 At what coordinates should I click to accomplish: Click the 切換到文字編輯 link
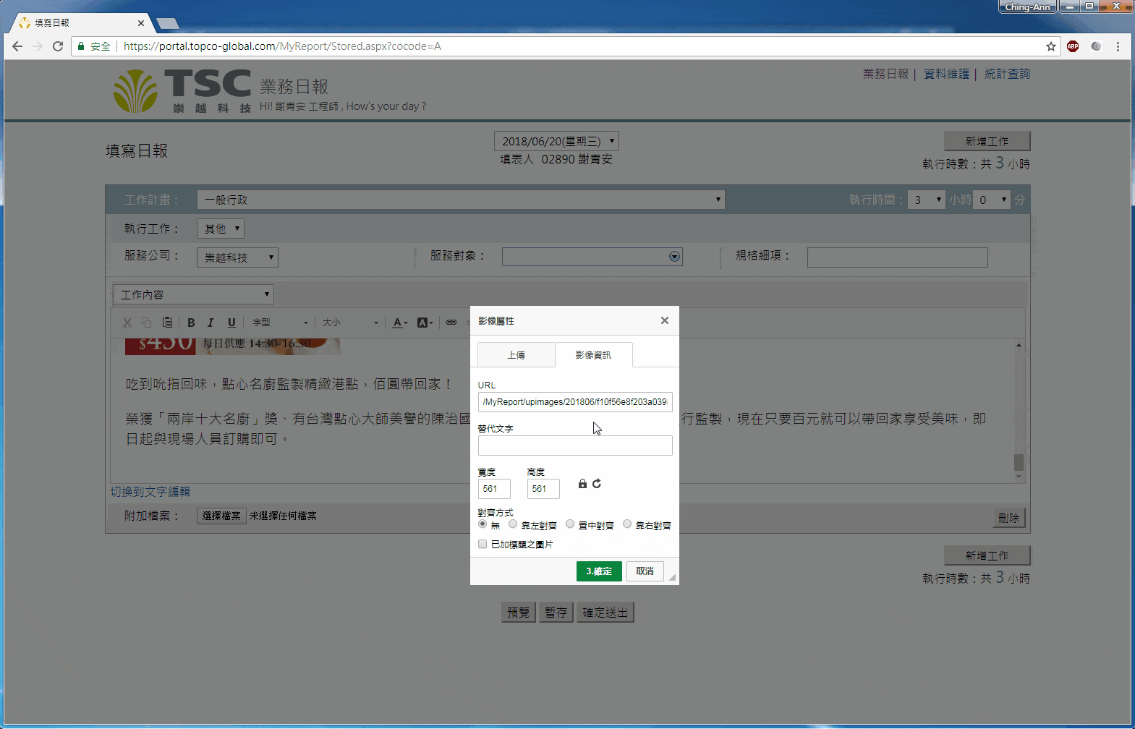click(150, 492)
